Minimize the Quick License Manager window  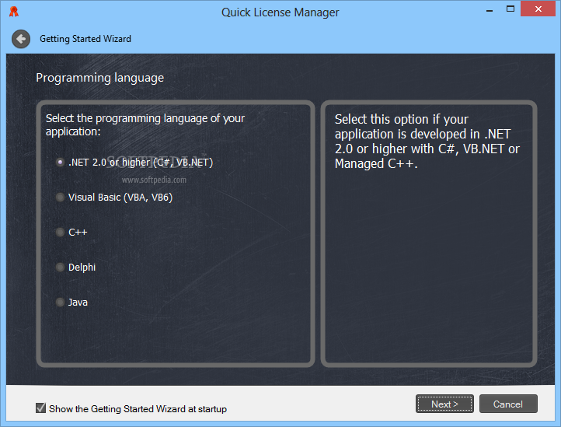click(x=490, y=9)
